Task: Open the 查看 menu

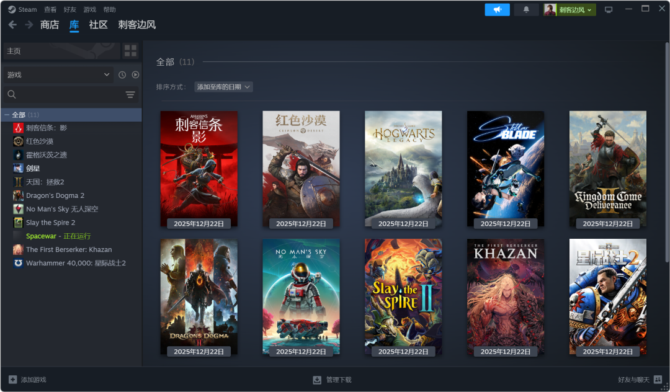Action: point(50,9)
